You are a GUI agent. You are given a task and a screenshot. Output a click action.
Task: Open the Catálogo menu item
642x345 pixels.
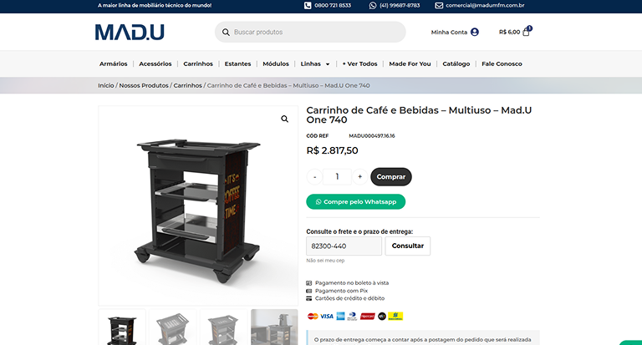(x=456, y=63)
